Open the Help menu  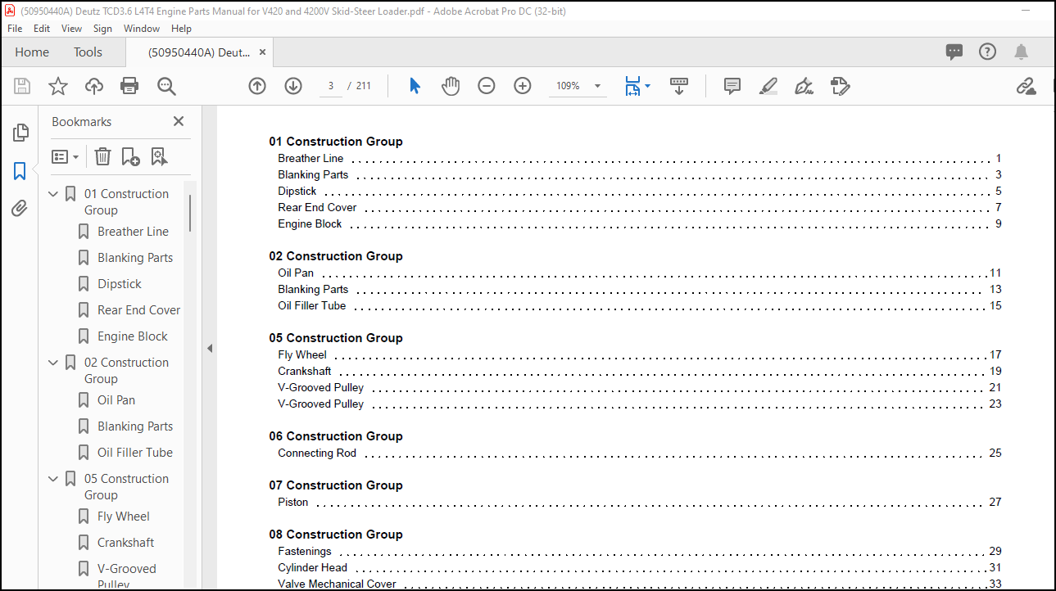coord(181,28)
